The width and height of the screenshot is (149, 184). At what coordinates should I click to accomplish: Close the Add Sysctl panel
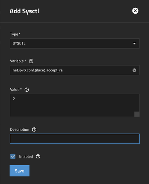pyautogui.click(x=135, y=11)
